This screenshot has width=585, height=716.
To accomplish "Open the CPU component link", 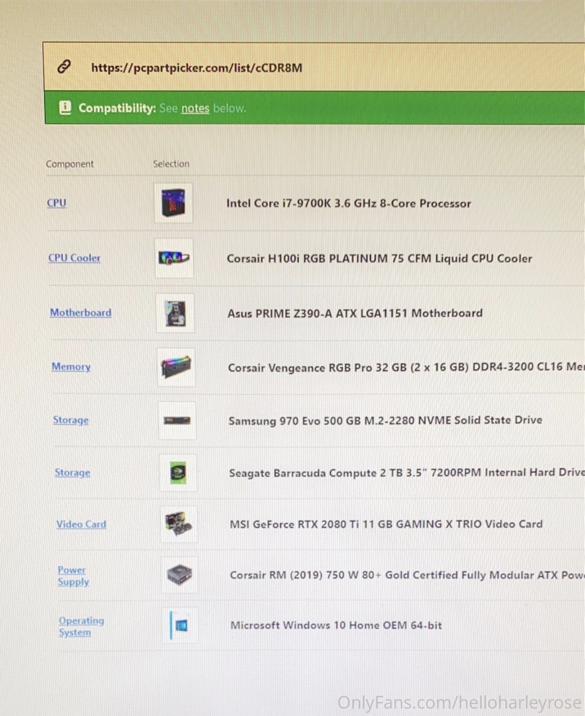I will point(56,203).
